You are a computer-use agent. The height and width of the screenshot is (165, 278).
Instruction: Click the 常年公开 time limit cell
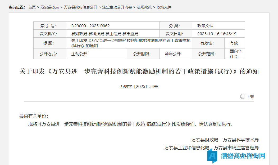tap(172, 54)
